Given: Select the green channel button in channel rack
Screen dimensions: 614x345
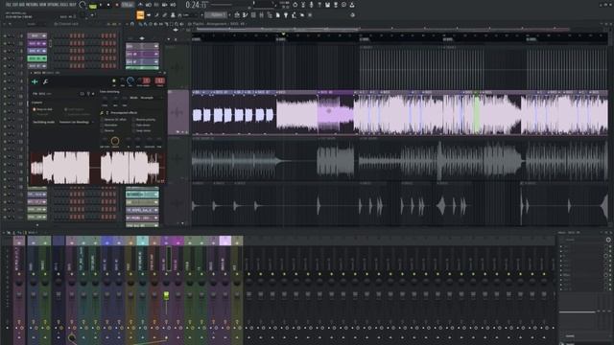Looking at the screenshot, I should [x=36, y=58].
